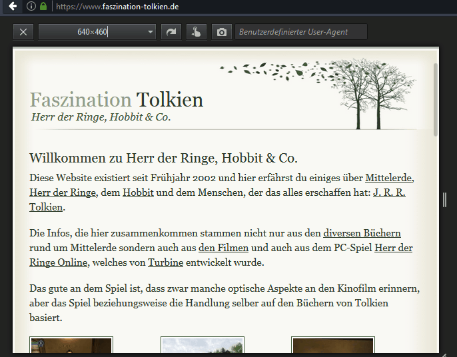This screenshot has width=457, height=357.
Task: Click the viewport right-edge resize handle
Action: coord(444,200)
